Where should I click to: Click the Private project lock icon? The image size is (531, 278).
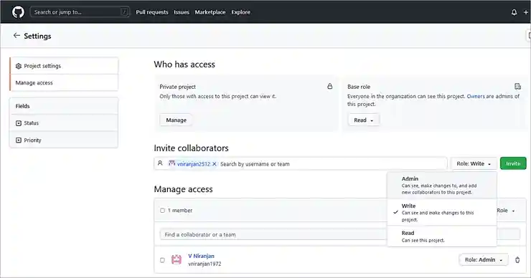tap(330, 87)
